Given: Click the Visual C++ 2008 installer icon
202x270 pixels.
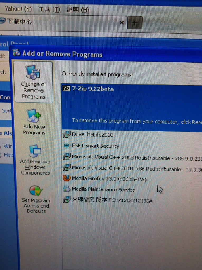Looking at the screenshot, I should click(67, 157).
